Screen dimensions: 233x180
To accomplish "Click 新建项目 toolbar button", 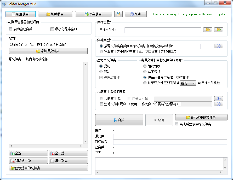I will pos(20,14).
